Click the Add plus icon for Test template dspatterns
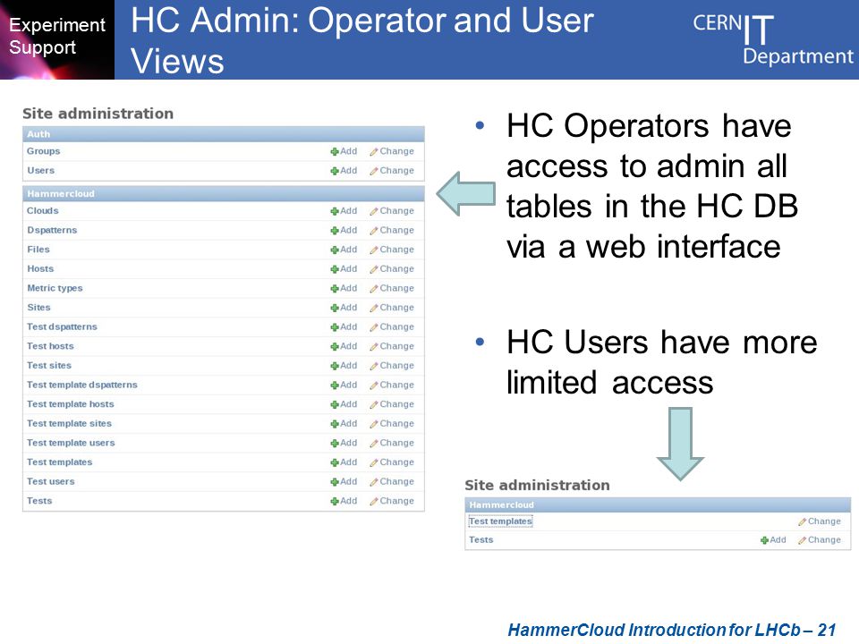 334,386
